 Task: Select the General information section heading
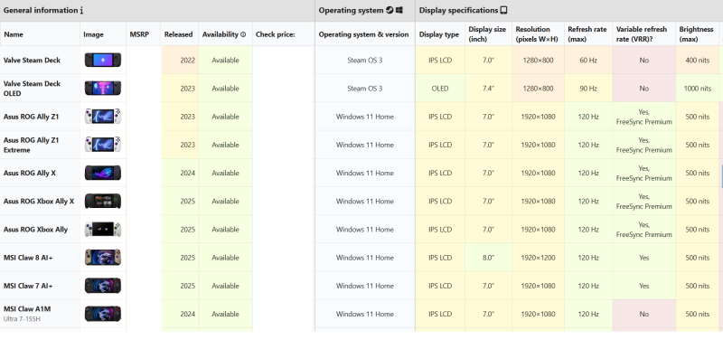[41, 10]
